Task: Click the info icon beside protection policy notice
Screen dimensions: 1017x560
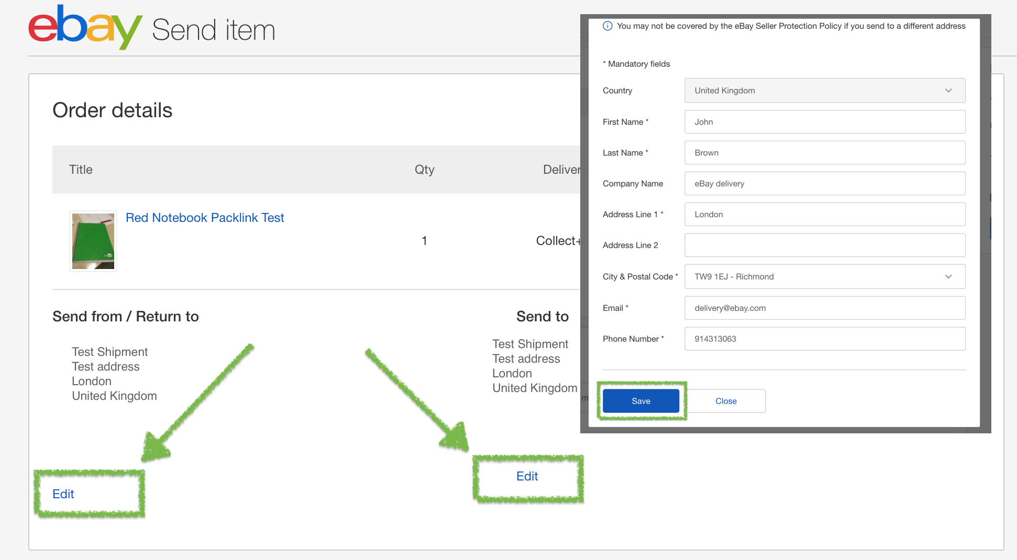Action: pyautogui.click(x=607, y=26)
